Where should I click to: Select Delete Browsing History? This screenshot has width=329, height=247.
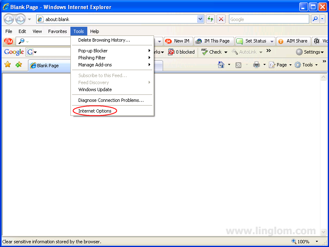pos(112,40)
